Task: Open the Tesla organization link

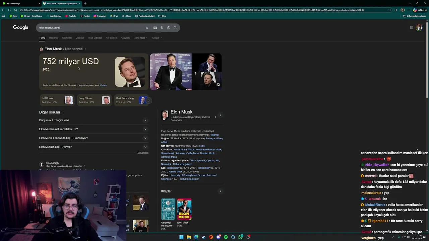Action: click(193, 161)
